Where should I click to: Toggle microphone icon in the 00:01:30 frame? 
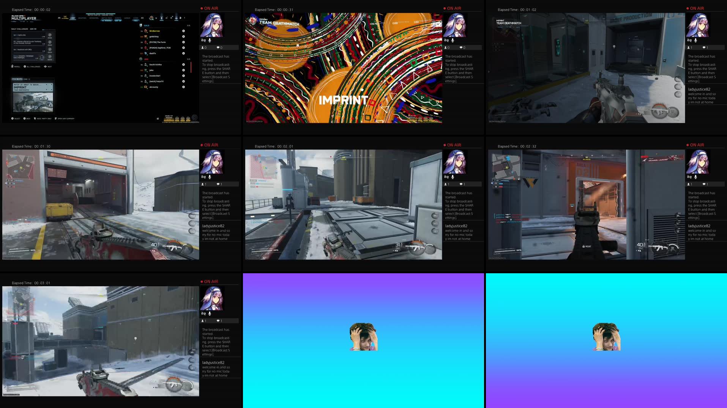click(210, 177)
